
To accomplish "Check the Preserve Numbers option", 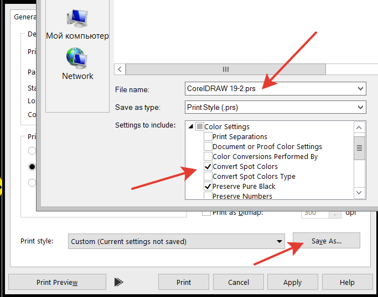I will (208, 195).
